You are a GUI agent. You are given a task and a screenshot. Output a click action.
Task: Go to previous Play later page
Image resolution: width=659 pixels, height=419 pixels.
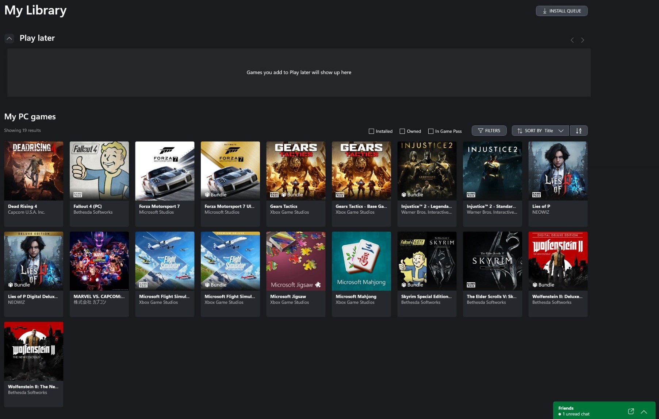[x=572, y=40]
